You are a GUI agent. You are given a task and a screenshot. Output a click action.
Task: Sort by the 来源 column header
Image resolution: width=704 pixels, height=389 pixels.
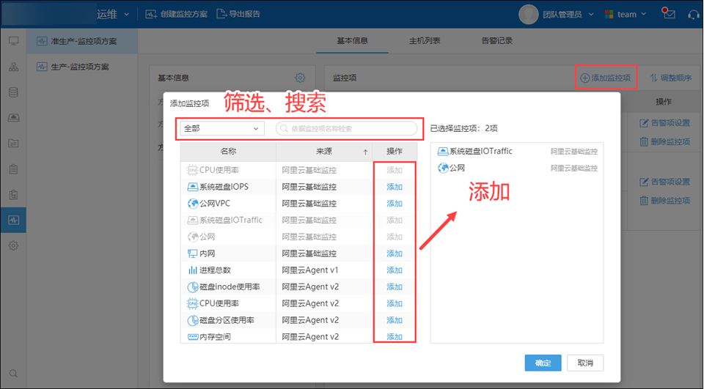click(x=324, y=151)
